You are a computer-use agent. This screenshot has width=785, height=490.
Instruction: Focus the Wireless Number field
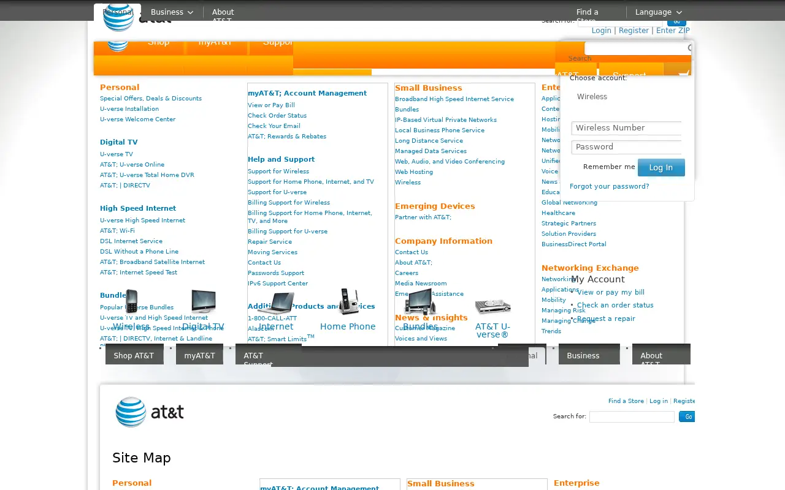[x=627, y=128]
